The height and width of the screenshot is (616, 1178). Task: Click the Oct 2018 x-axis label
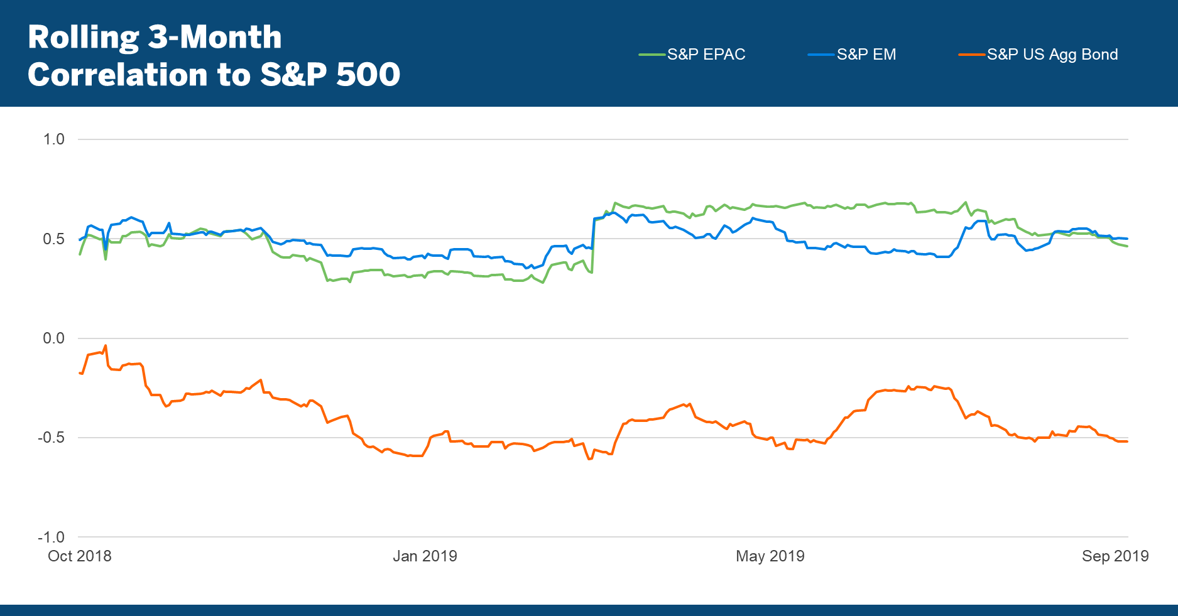pyautogui.click(x=80, y=556)
